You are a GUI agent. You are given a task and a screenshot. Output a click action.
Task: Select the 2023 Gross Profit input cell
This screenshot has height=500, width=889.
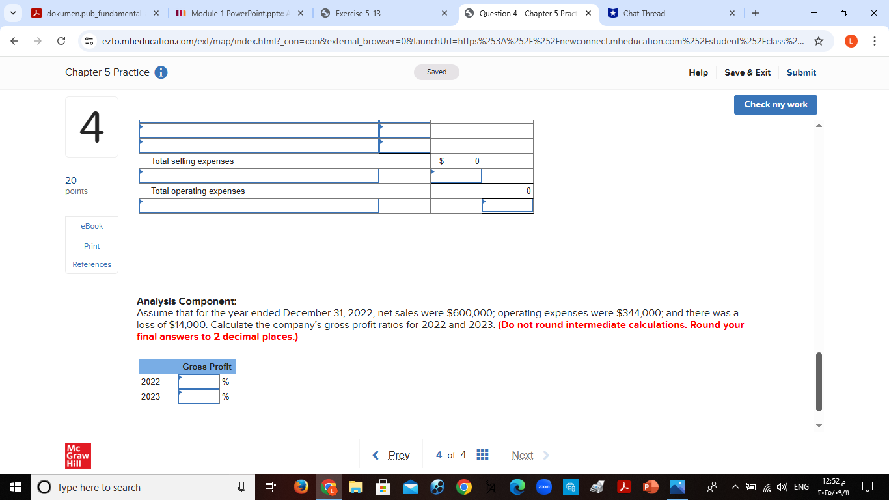[198, 396]
